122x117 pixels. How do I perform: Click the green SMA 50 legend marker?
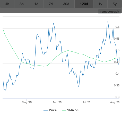pyautogui.click(x=64, y=110)
